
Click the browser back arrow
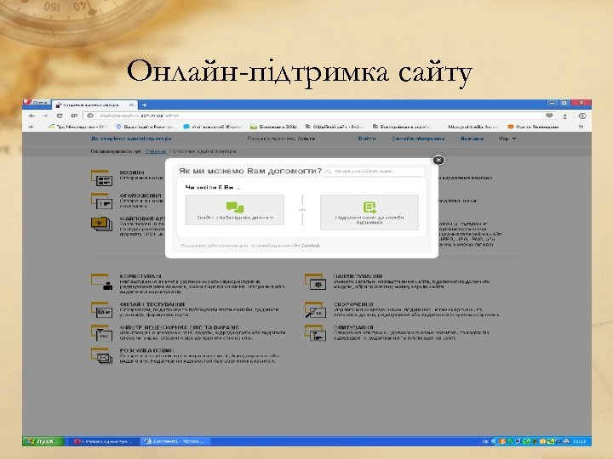[32, 116]
